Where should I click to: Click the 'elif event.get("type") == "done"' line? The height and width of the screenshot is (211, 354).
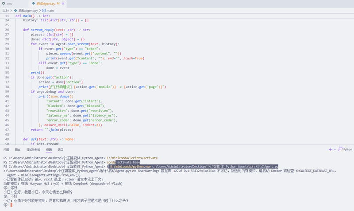point(70,63)
